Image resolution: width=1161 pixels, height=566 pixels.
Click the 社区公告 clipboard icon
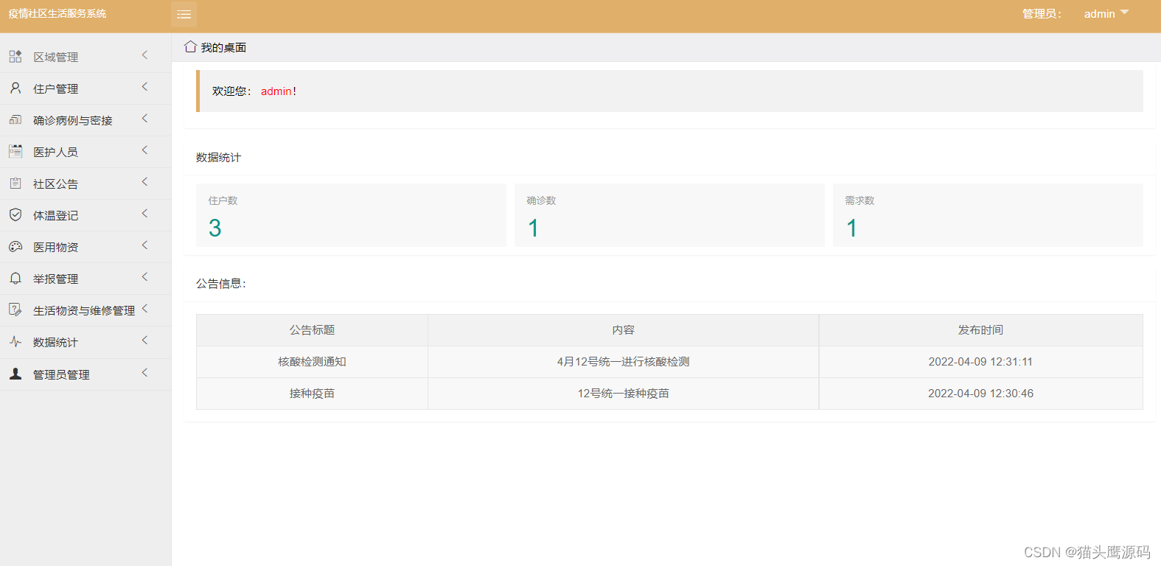tap(15, 183)
